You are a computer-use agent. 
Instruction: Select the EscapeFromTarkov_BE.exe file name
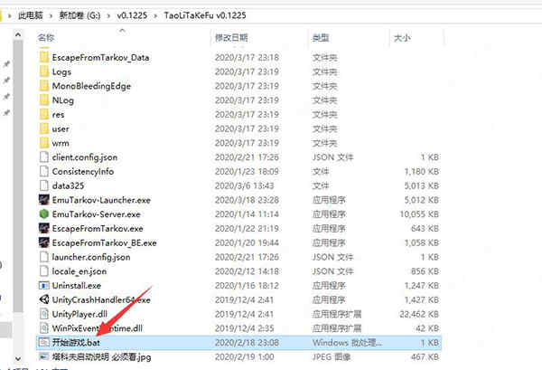click(x=104, y=242)
